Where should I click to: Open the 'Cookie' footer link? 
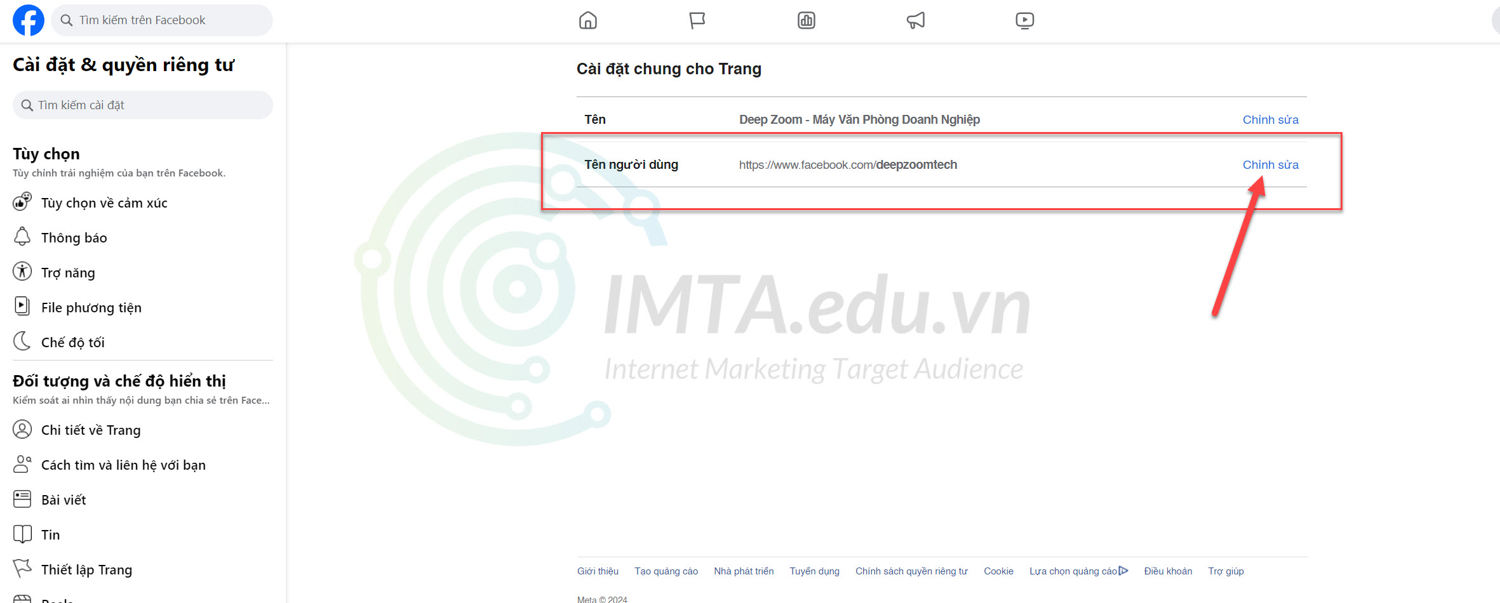point(998,571)
